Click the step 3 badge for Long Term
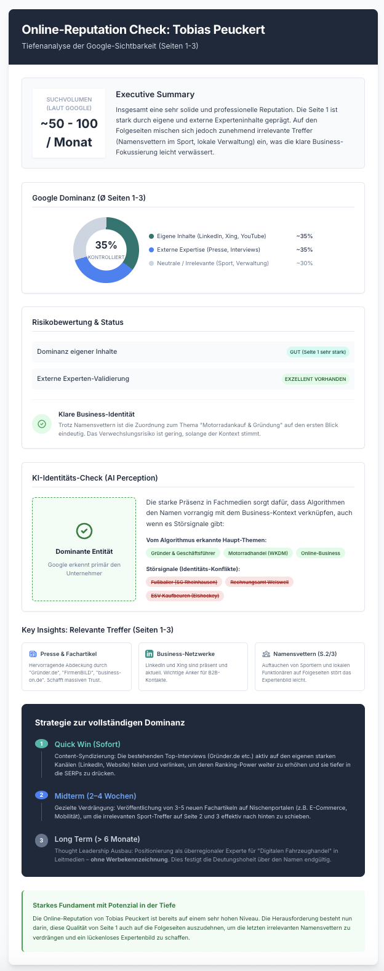The image size is (384, 971). pos(42,840)
